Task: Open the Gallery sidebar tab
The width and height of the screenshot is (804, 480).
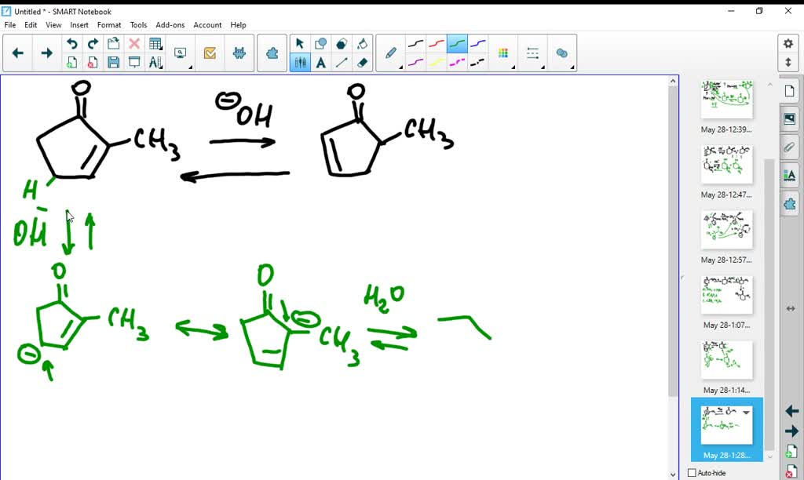Action: point(789,119)
